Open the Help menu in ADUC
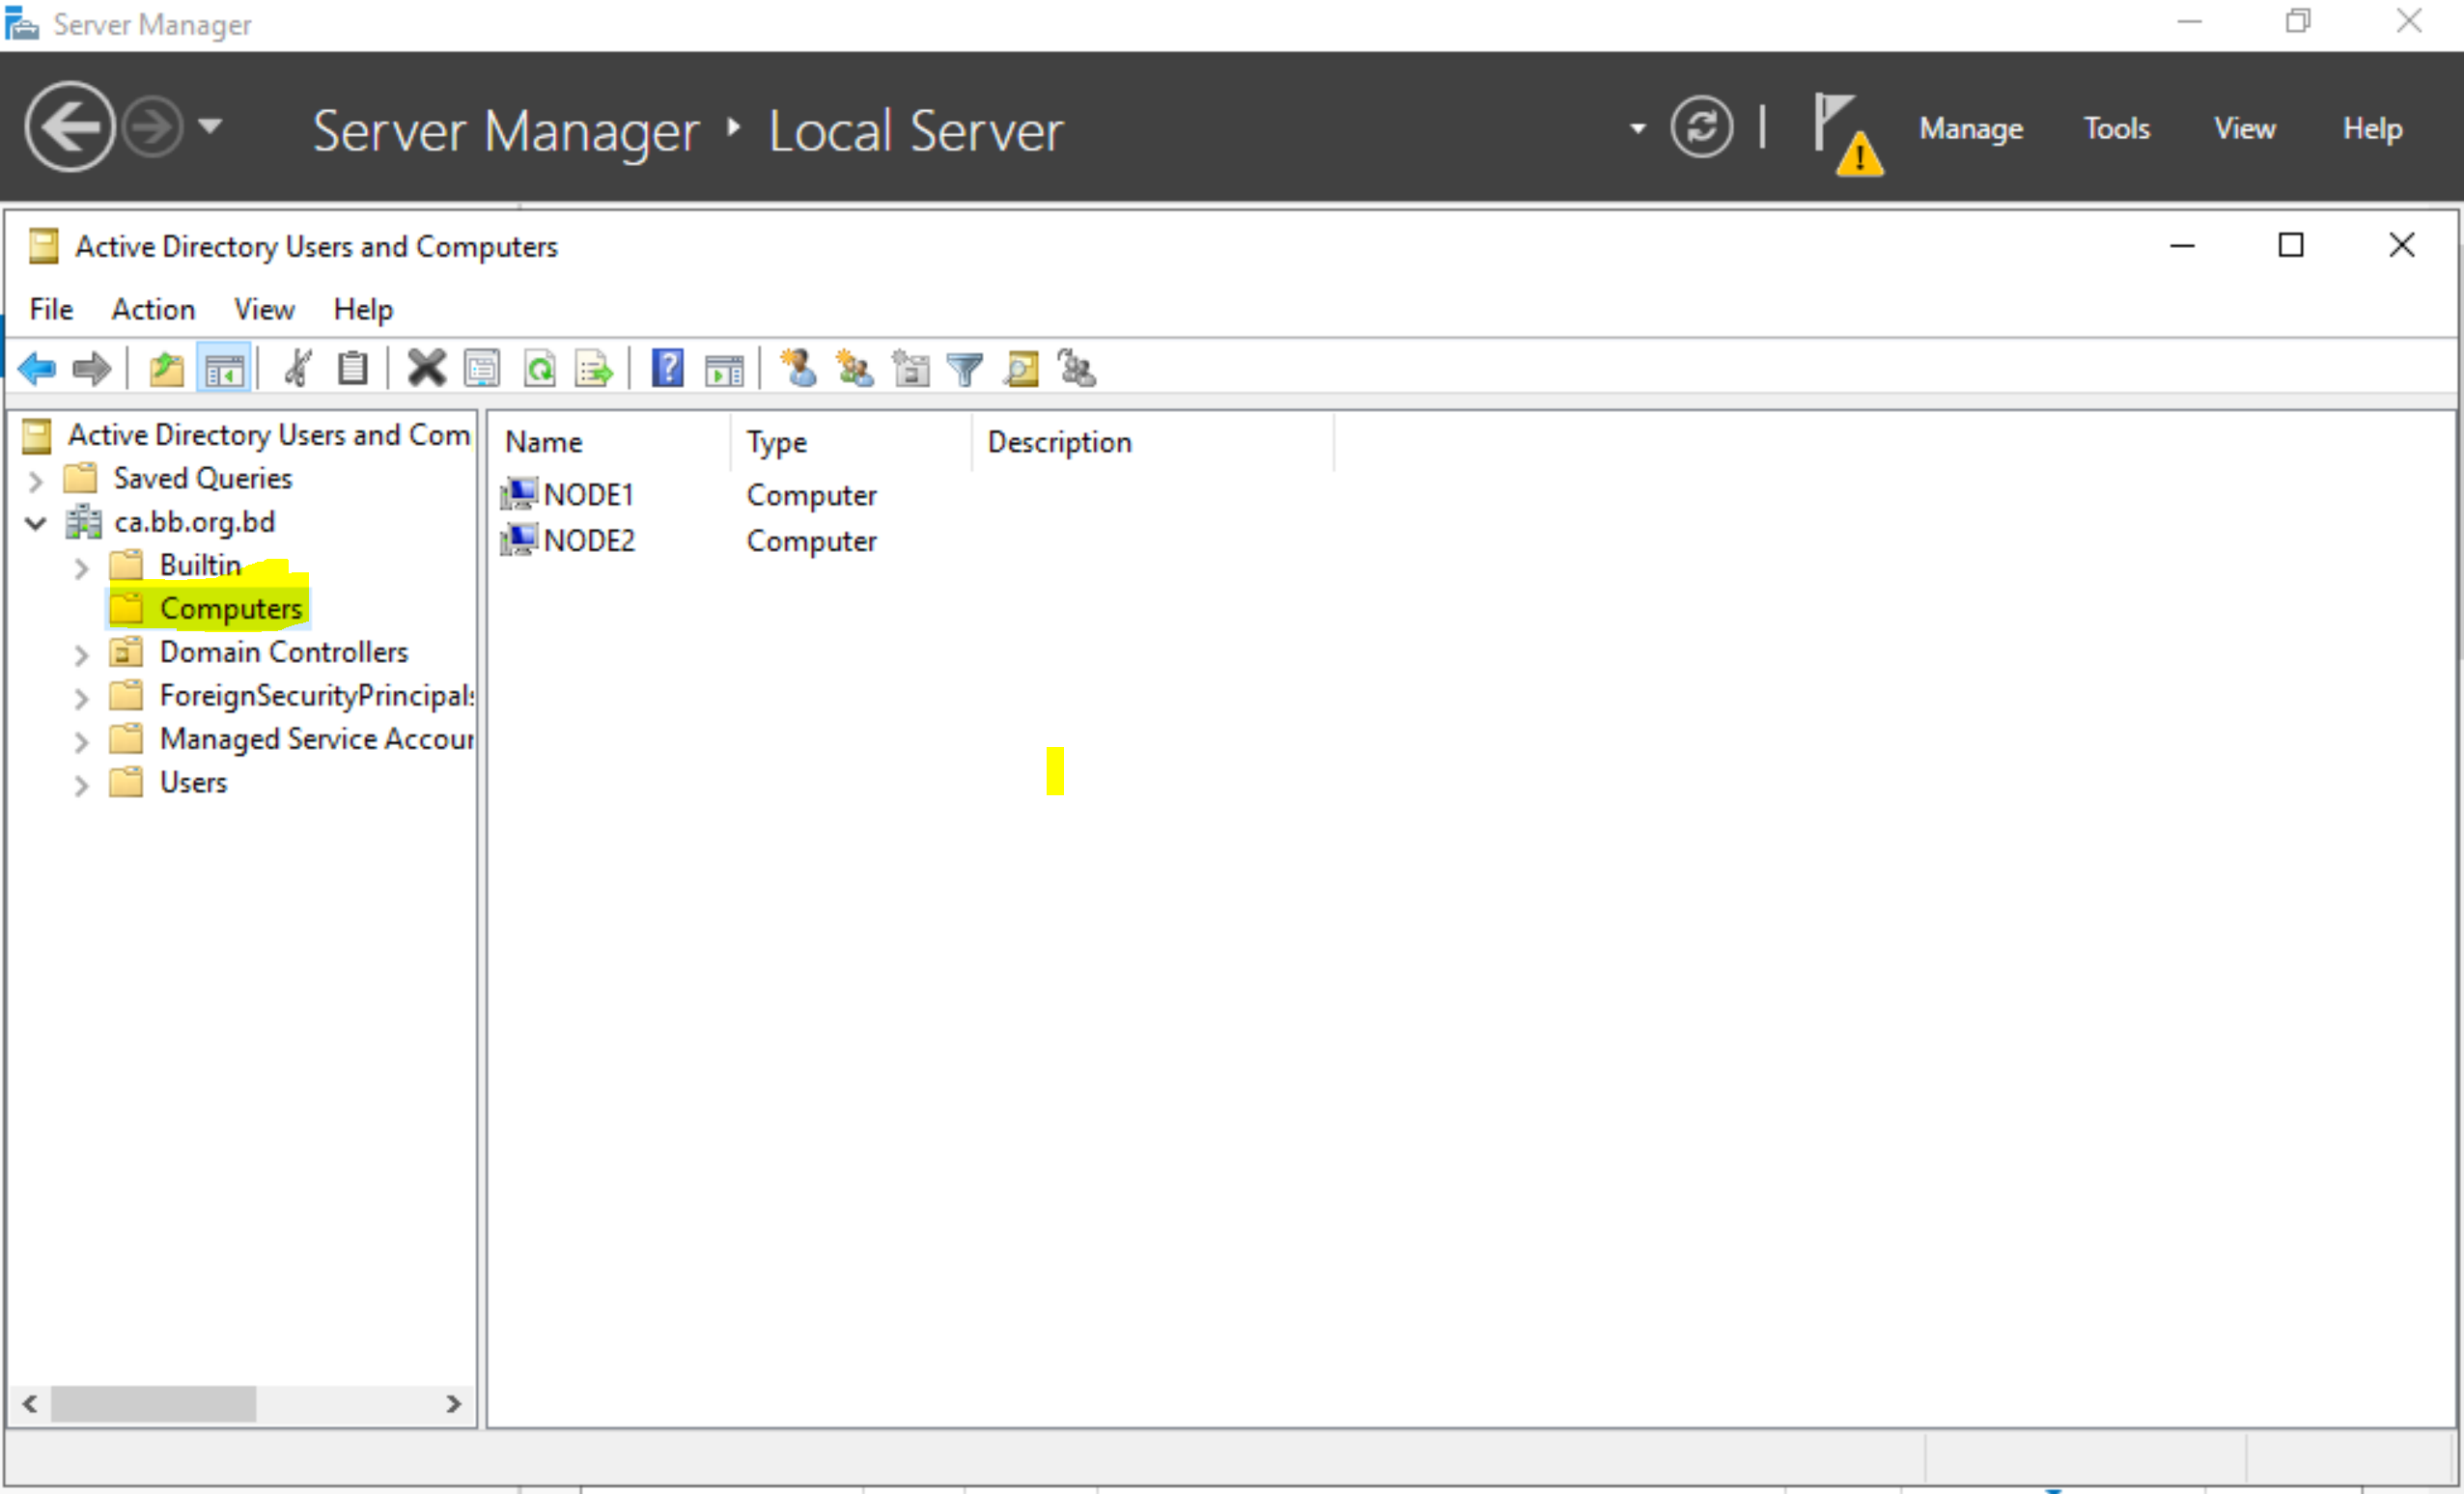The image size is (2464, 1494). click(x=363, y=309)
